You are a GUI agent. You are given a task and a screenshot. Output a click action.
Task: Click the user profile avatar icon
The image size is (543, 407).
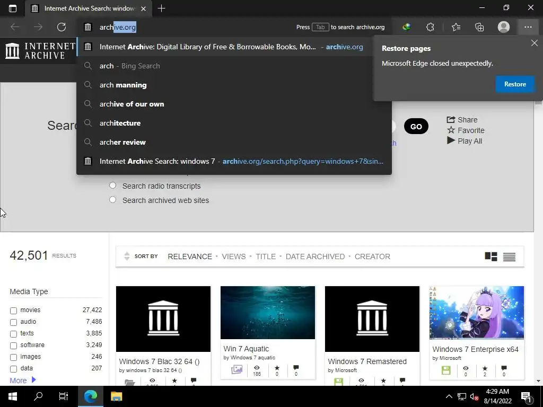click(x=504, y=27)
